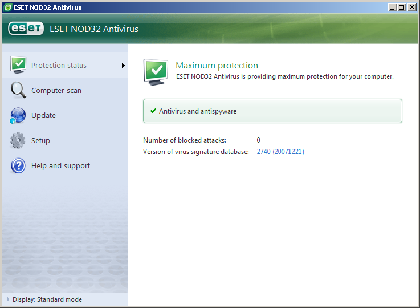Click the Protection status monitor icon in sidebar
This screenshot has height=308, width=420.
18,65
